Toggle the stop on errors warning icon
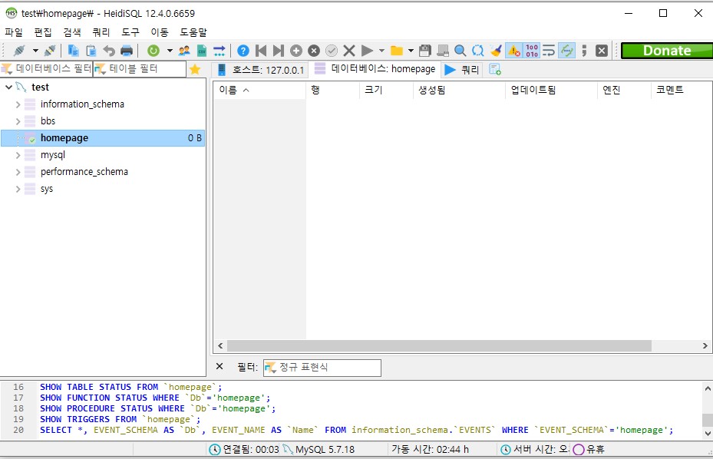The height and width of the screenshot is (459, 713). [513, 51]
